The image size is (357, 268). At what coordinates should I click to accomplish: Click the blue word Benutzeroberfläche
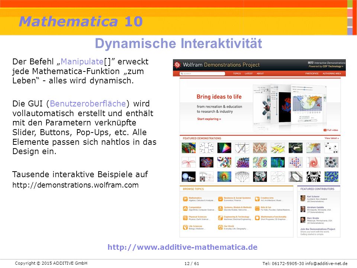pyautogui.click(x=88, y=104)
